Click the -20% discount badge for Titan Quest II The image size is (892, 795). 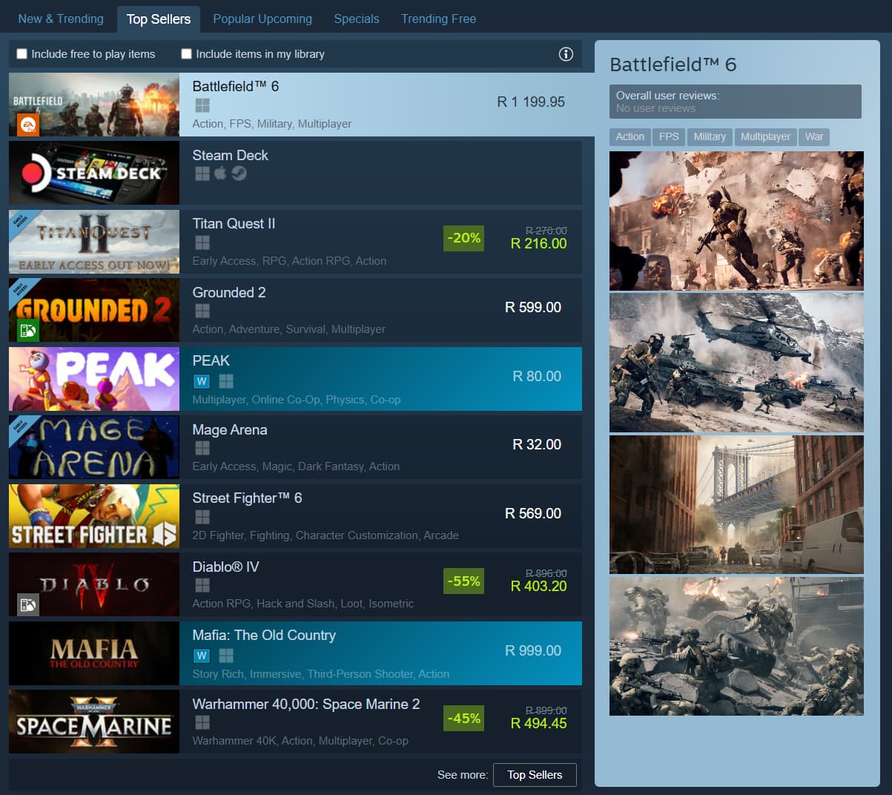463,238
